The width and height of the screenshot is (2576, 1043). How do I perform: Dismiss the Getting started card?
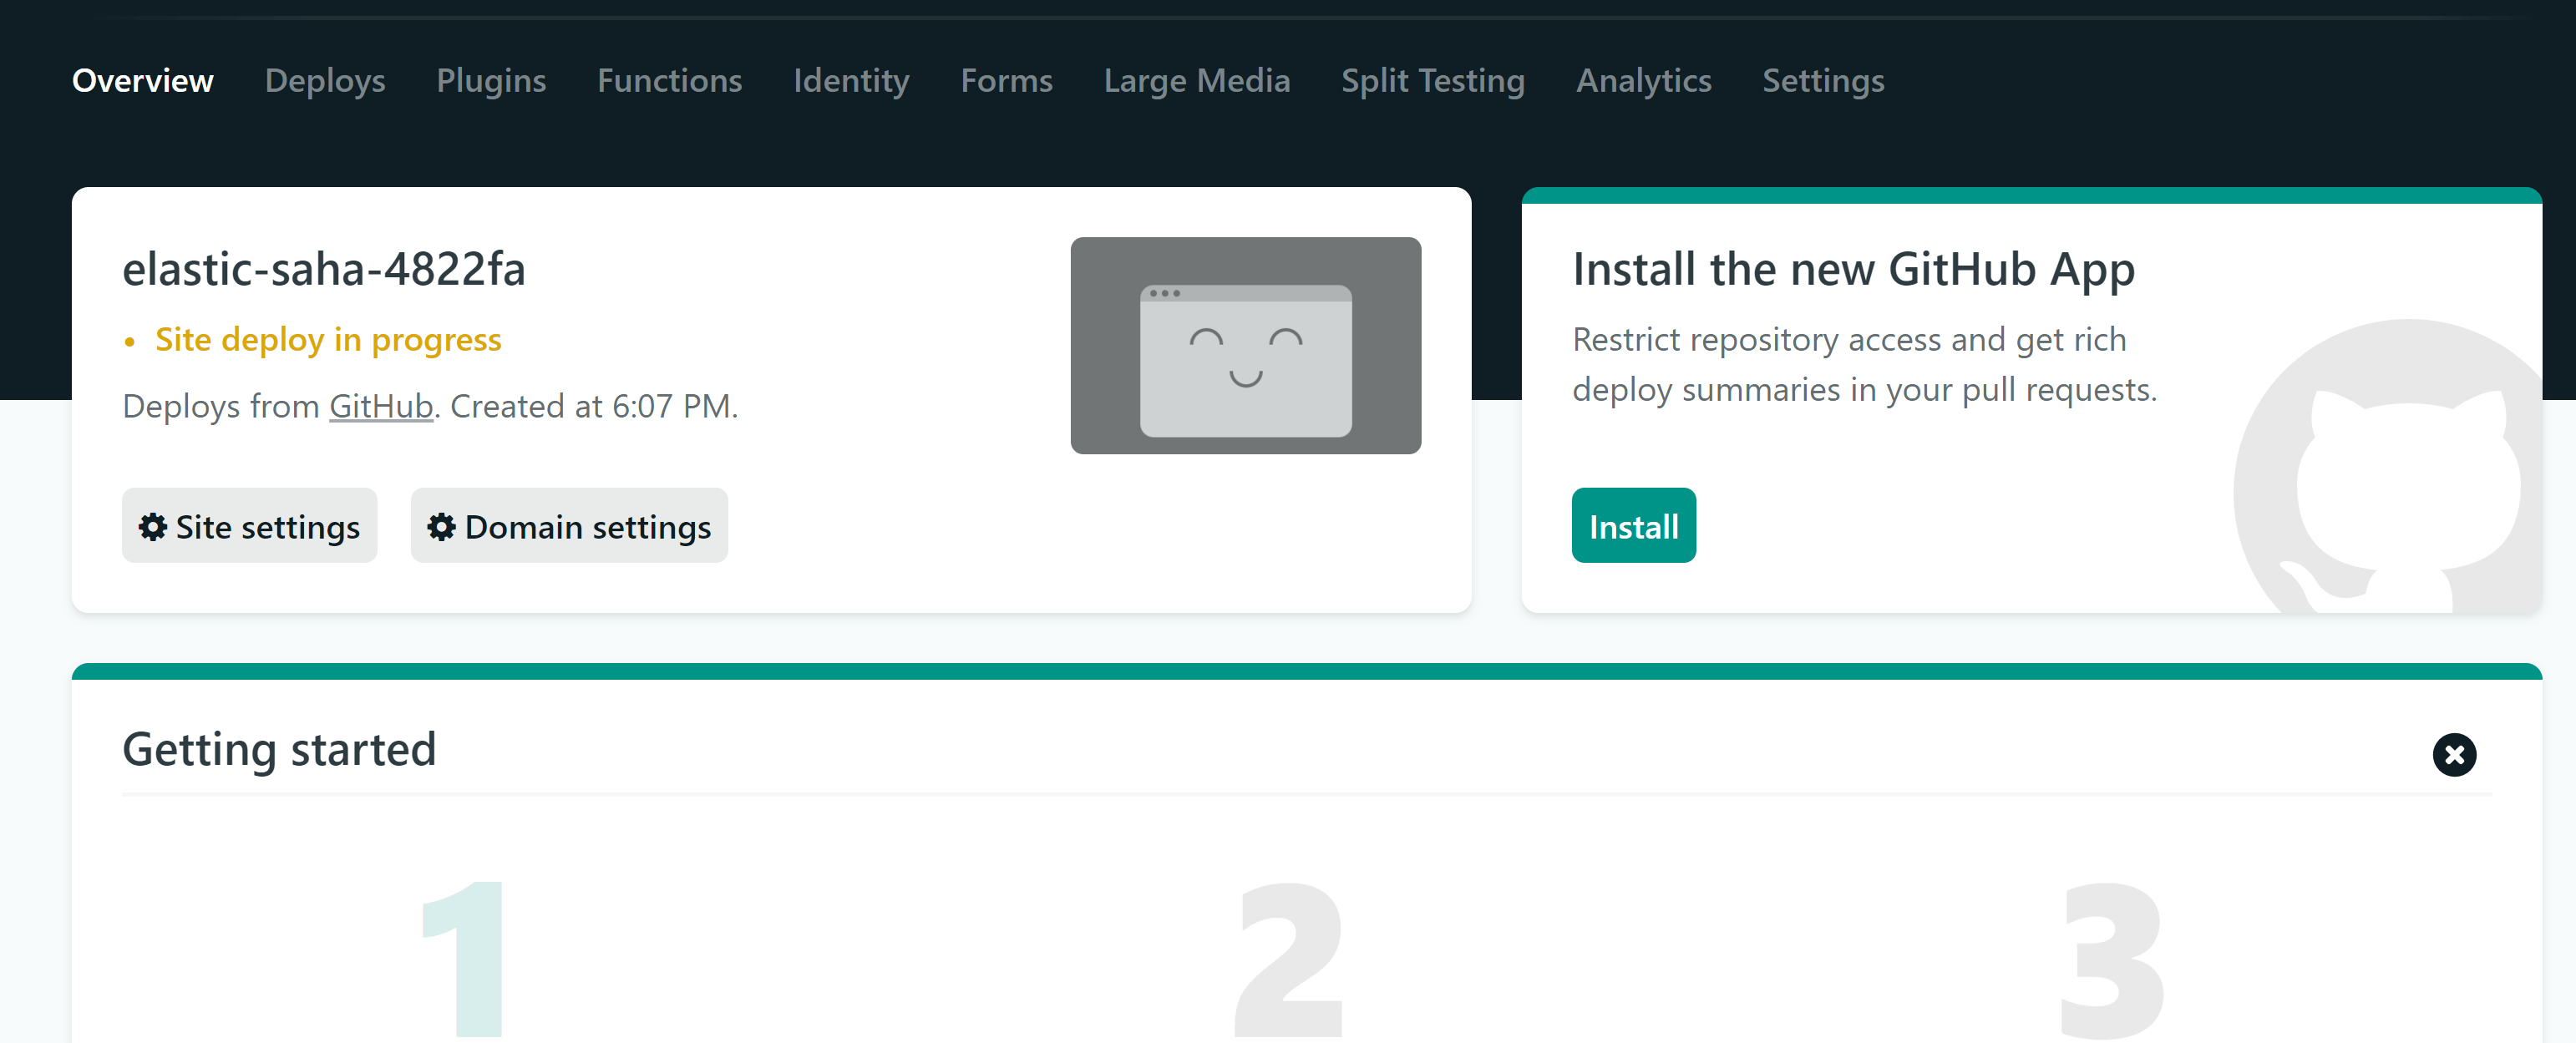pyautogui.click(x=2455, y=756)
